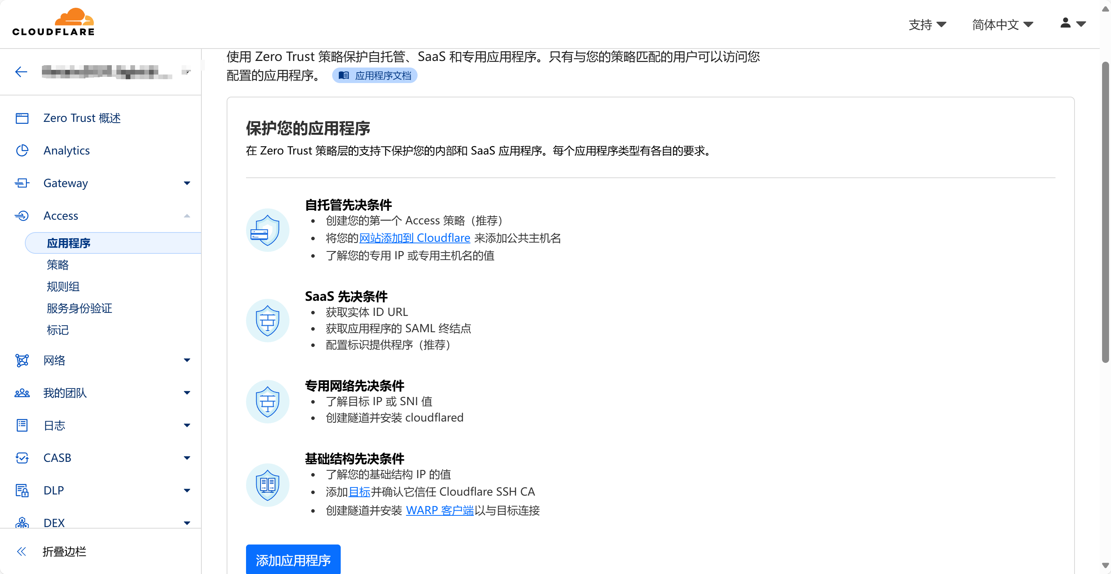Select 策略 under Access

58,265
